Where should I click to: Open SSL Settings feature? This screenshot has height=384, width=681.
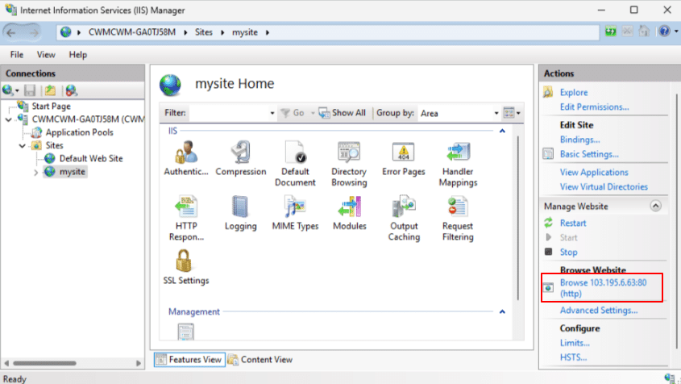186,266
